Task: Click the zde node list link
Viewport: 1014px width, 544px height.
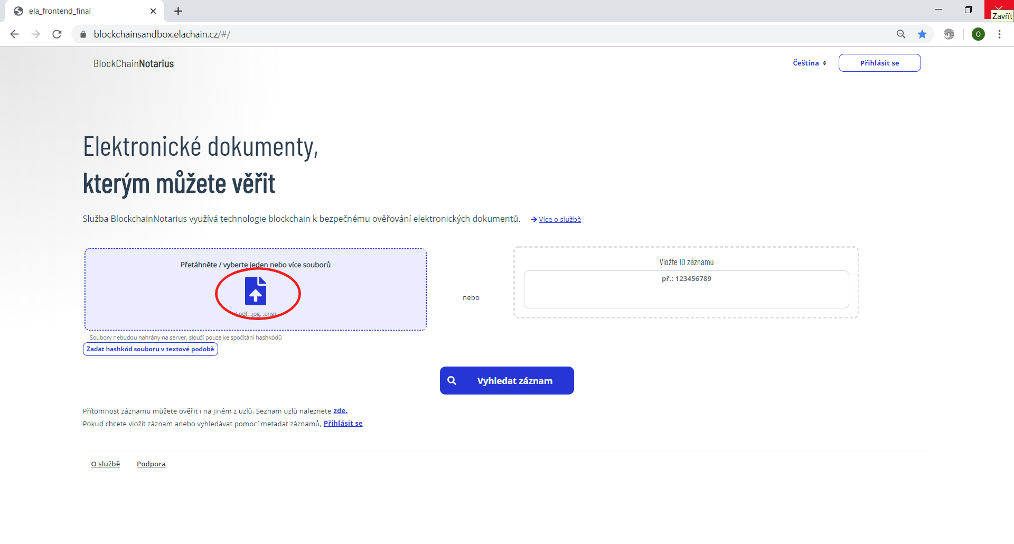Action: (340, 411)
